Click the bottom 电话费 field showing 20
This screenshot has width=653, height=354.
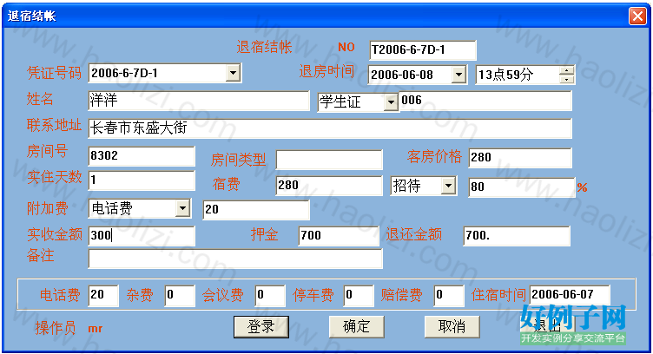point(103,296)
